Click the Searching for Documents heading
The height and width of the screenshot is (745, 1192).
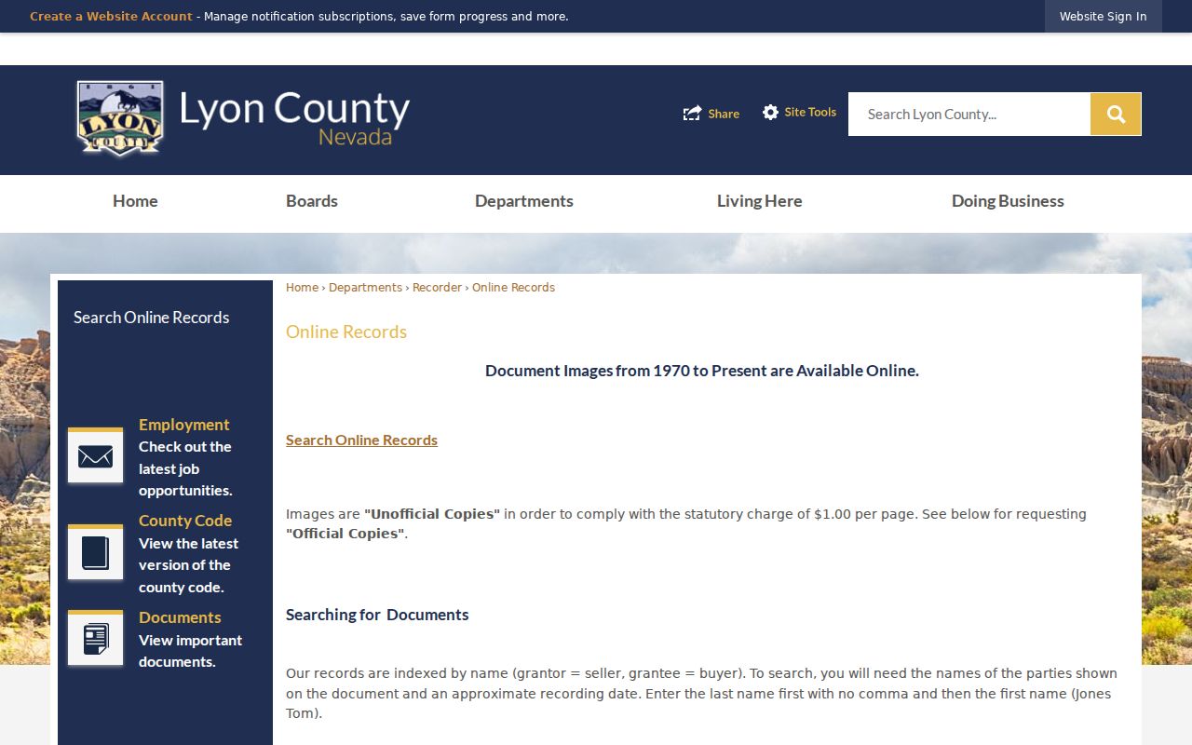tap(377, 615)
